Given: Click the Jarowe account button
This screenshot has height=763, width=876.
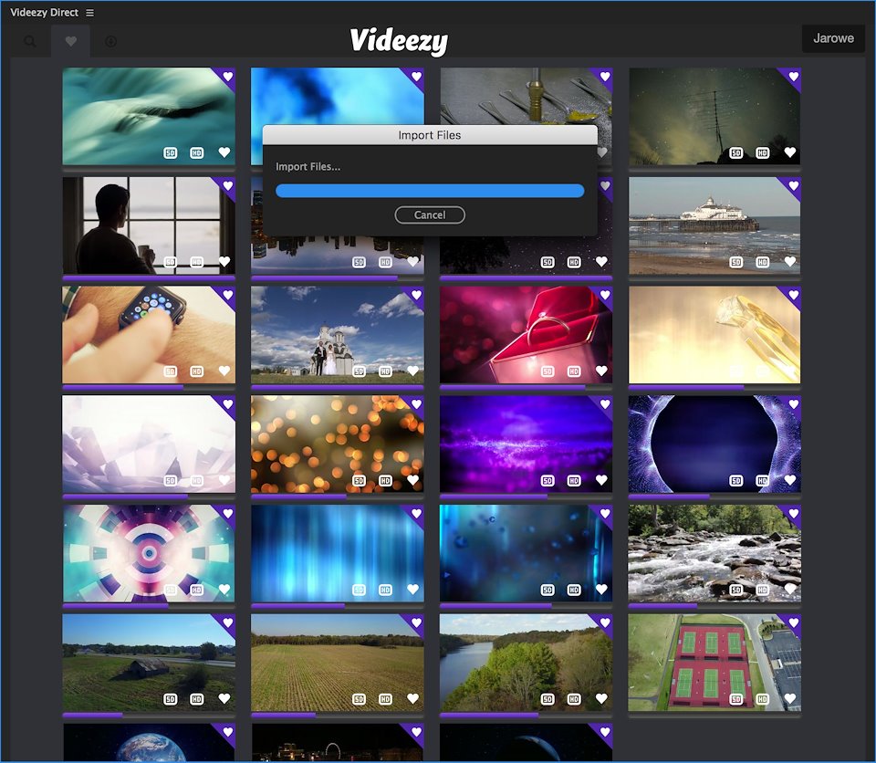Looking at the screenshot, I should (833, 38).
